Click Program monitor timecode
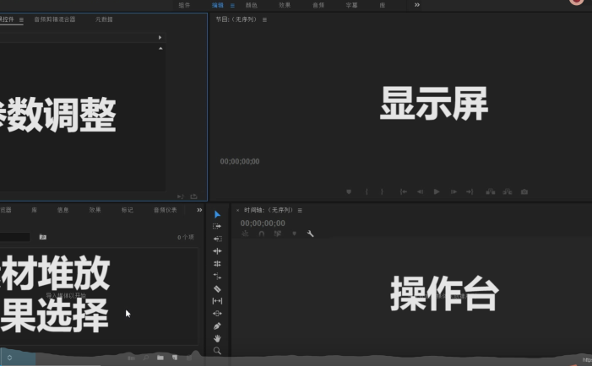 [240, 162]
